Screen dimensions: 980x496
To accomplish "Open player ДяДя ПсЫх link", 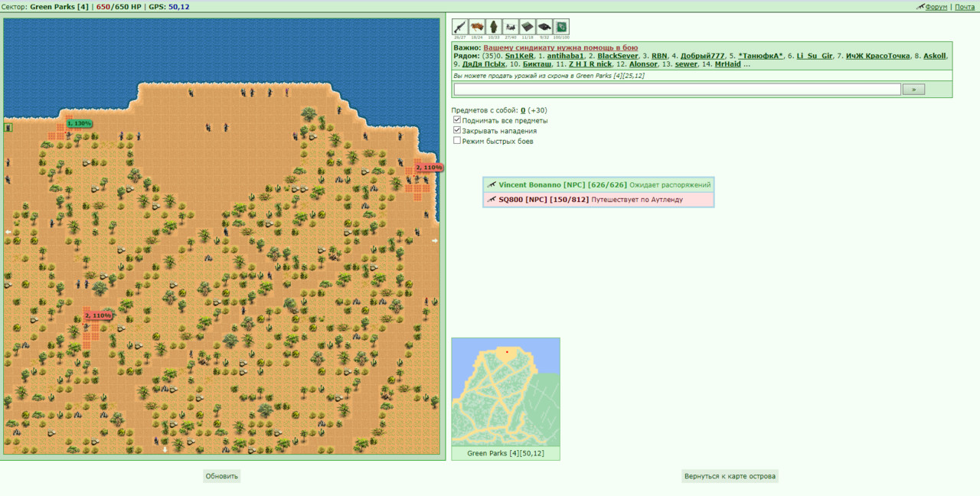I will pyautogui.click(x=484, y=64).
